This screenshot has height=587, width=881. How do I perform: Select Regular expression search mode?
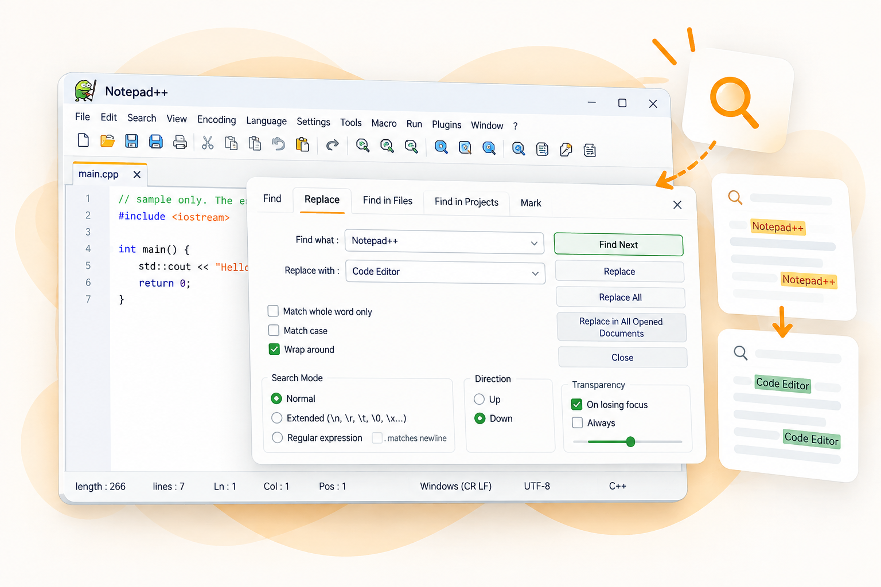(278, 437)
